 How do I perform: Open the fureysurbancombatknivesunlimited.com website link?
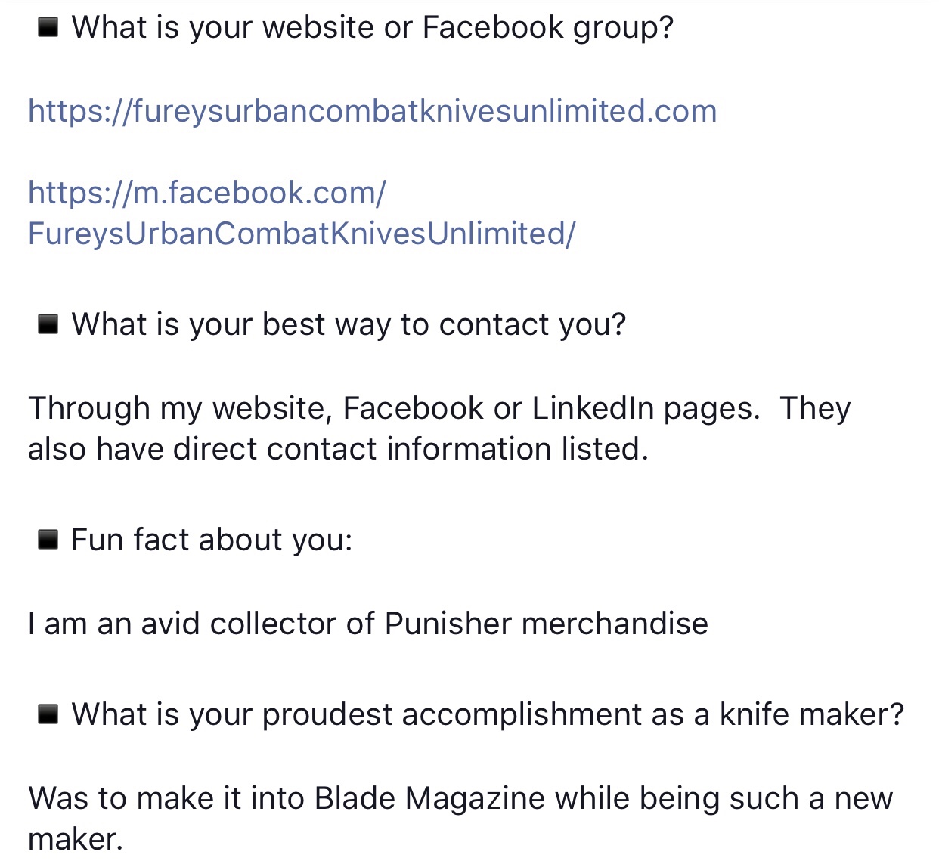[x=372, y=111]
